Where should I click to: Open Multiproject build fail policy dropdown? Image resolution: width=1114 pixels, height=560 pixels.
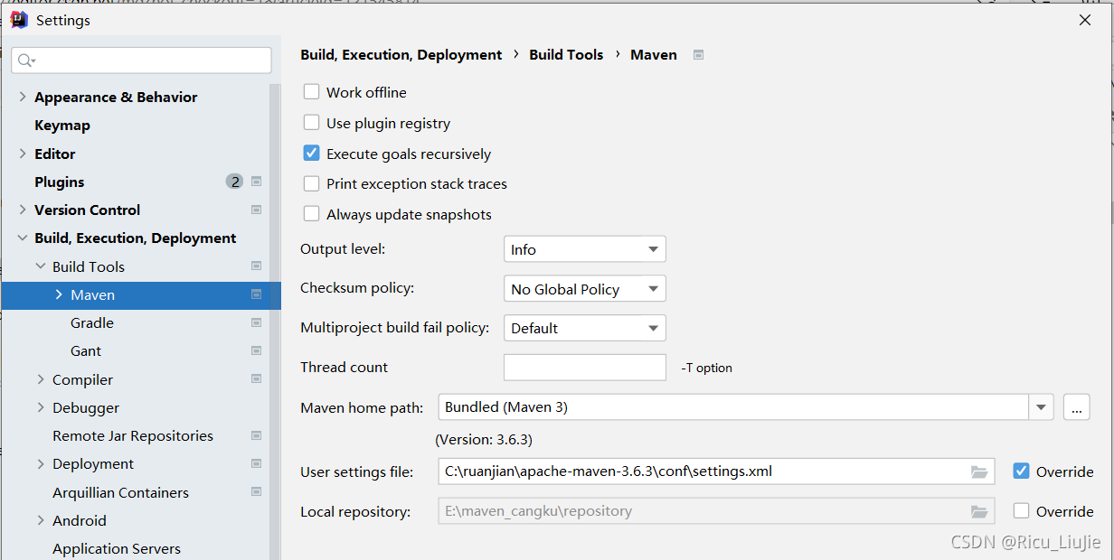tap(584, 328)
